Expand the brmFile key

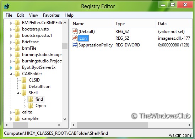(x=11, y=49)
